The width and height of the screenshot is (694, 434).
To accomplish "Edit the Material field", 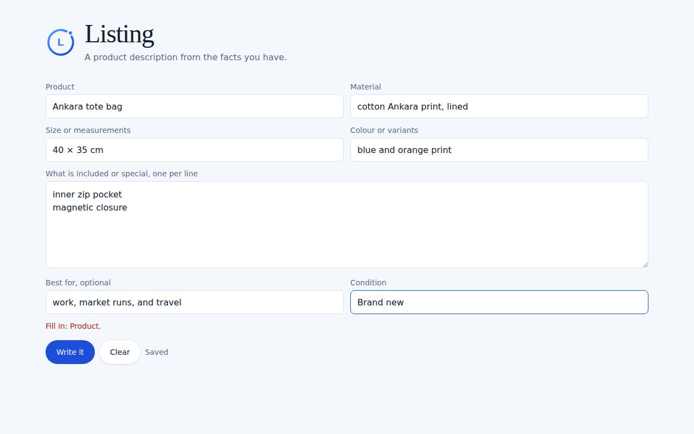I will coord(499,106).
